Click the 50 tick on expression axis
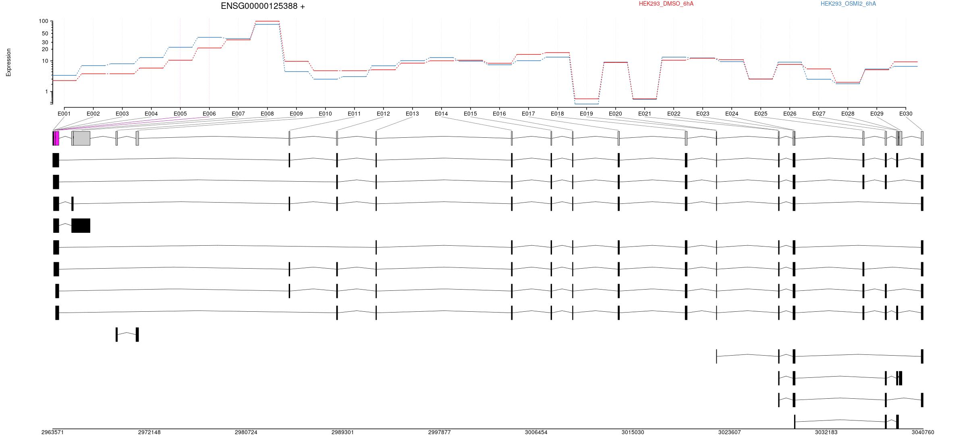Image resolution: width=967 pixels, height=439 pixels. (x=45, y=33)
